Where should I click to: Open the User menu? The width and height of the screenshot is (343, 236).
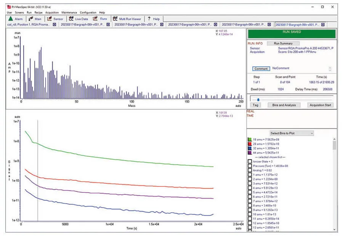(10, 13)
